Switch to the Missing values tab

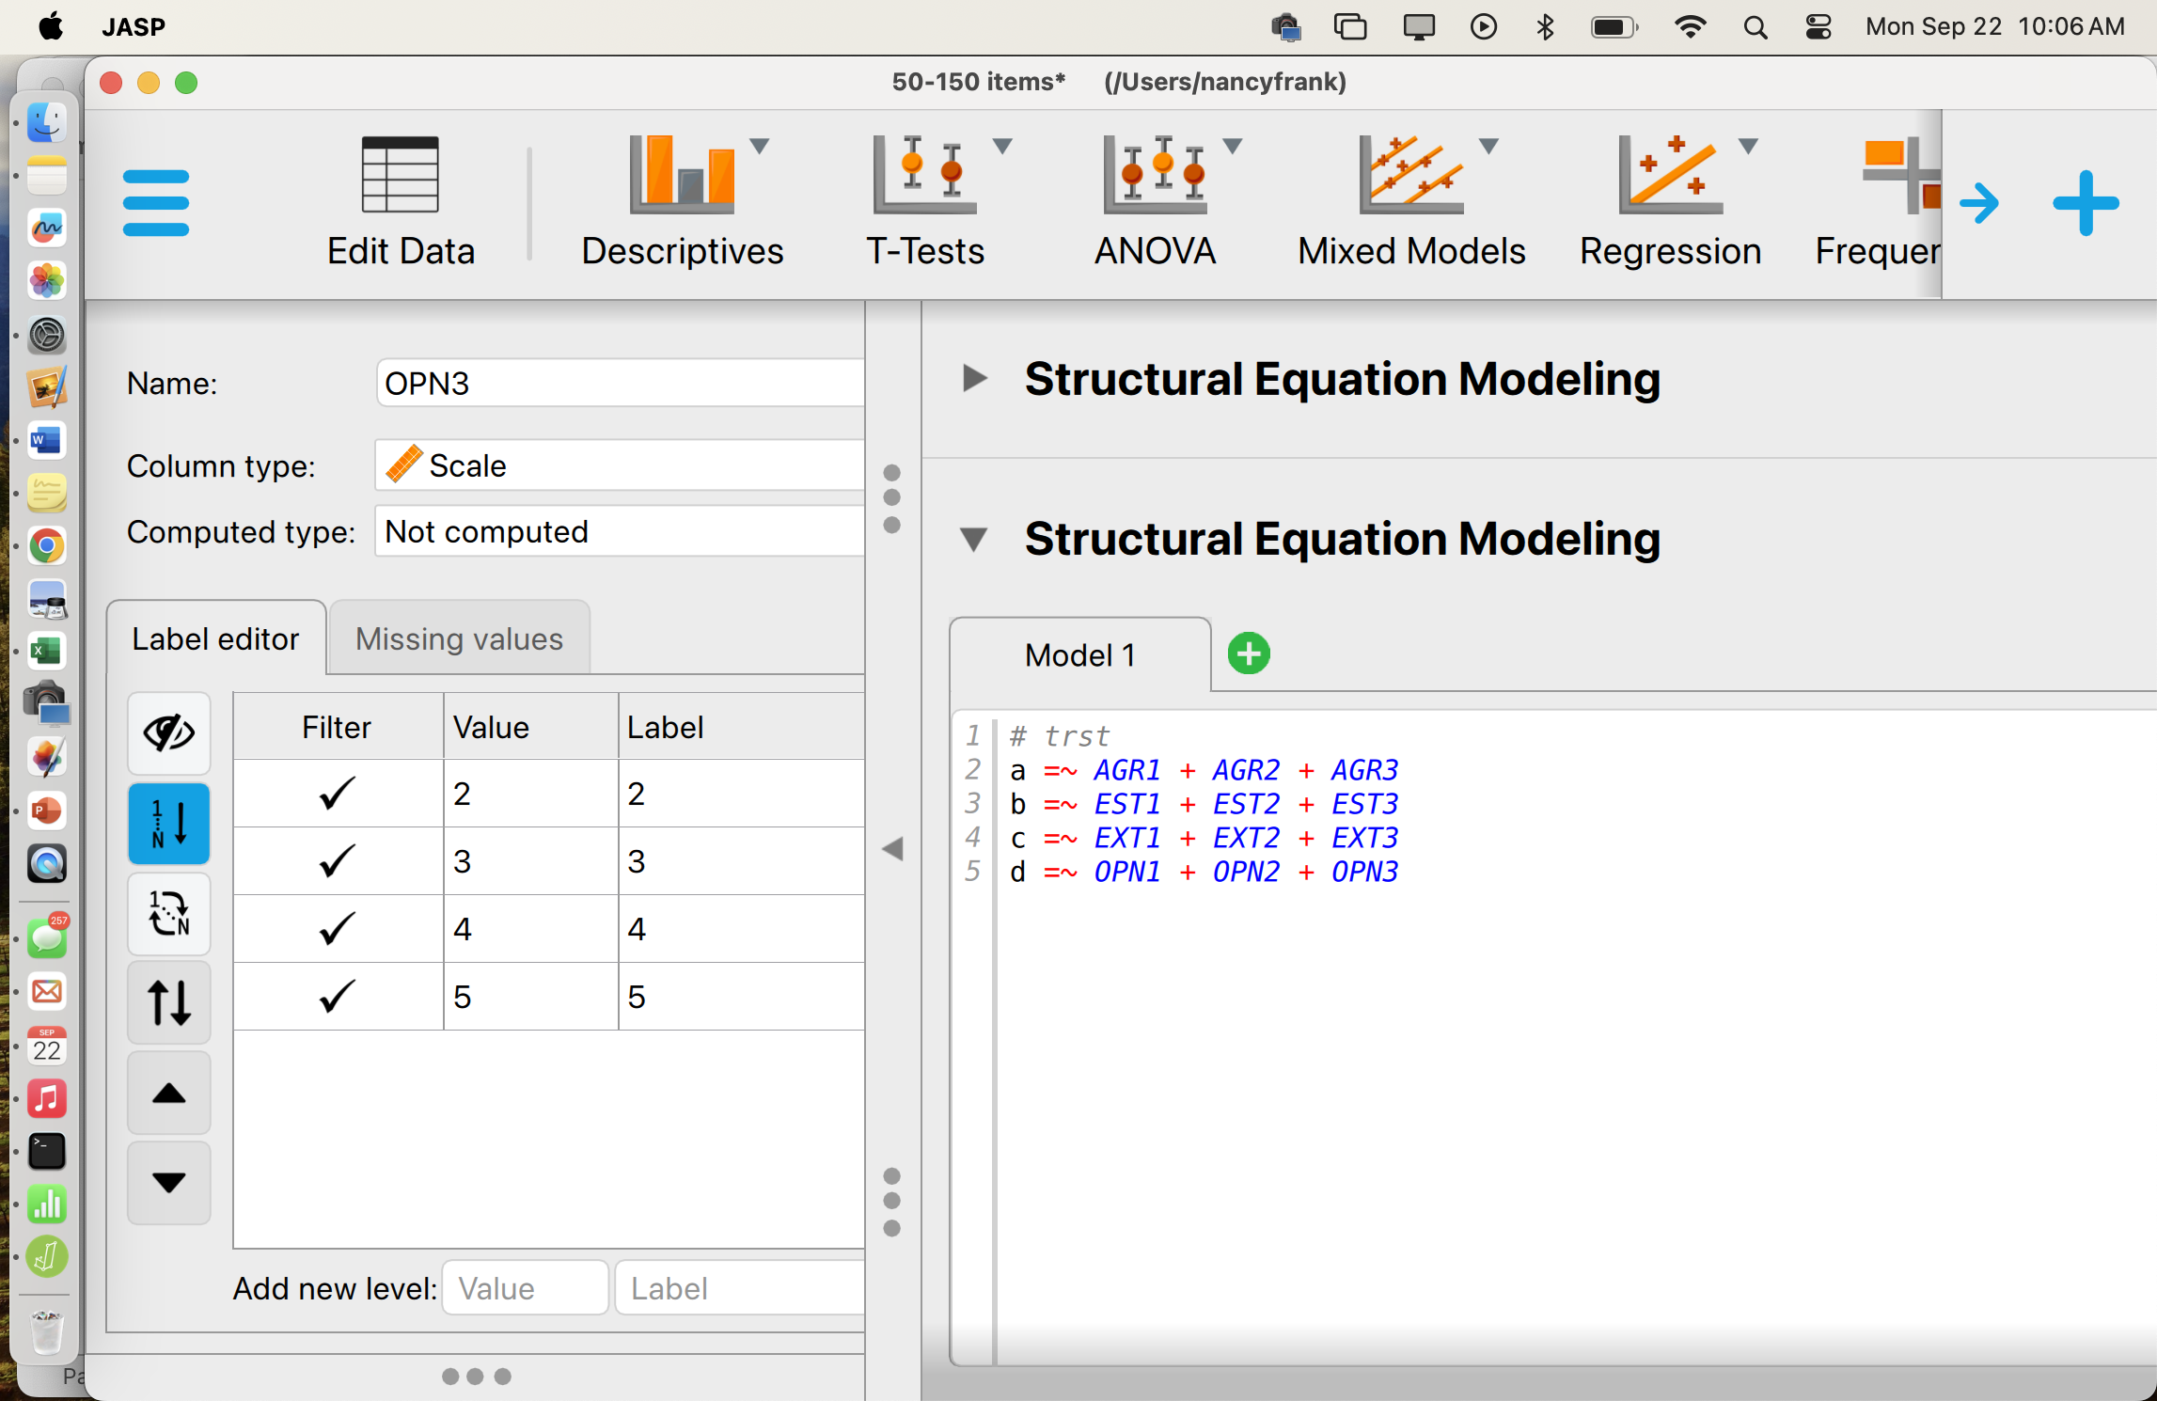coord(459,639)
